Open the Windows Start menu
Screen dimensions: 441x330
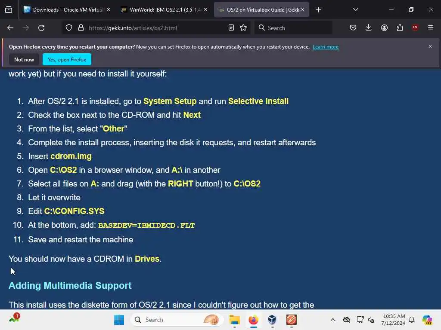pyautogui.click(x=119, y=320)
